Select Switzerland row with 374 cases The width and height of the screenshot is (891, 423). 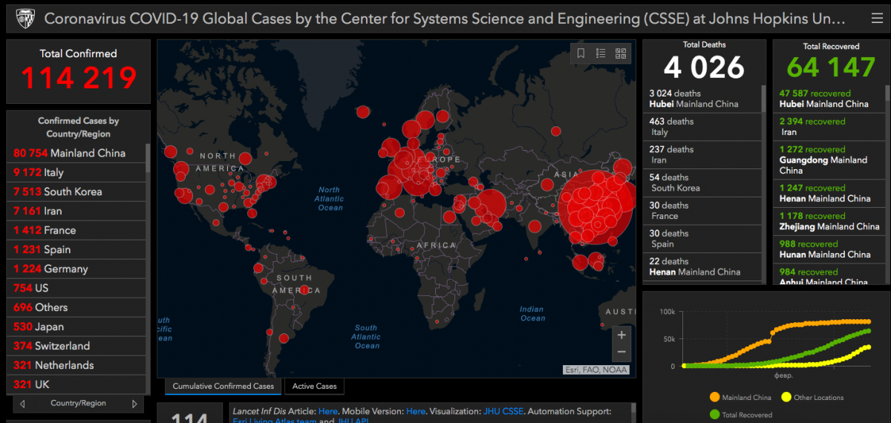[x=76, y=346]
